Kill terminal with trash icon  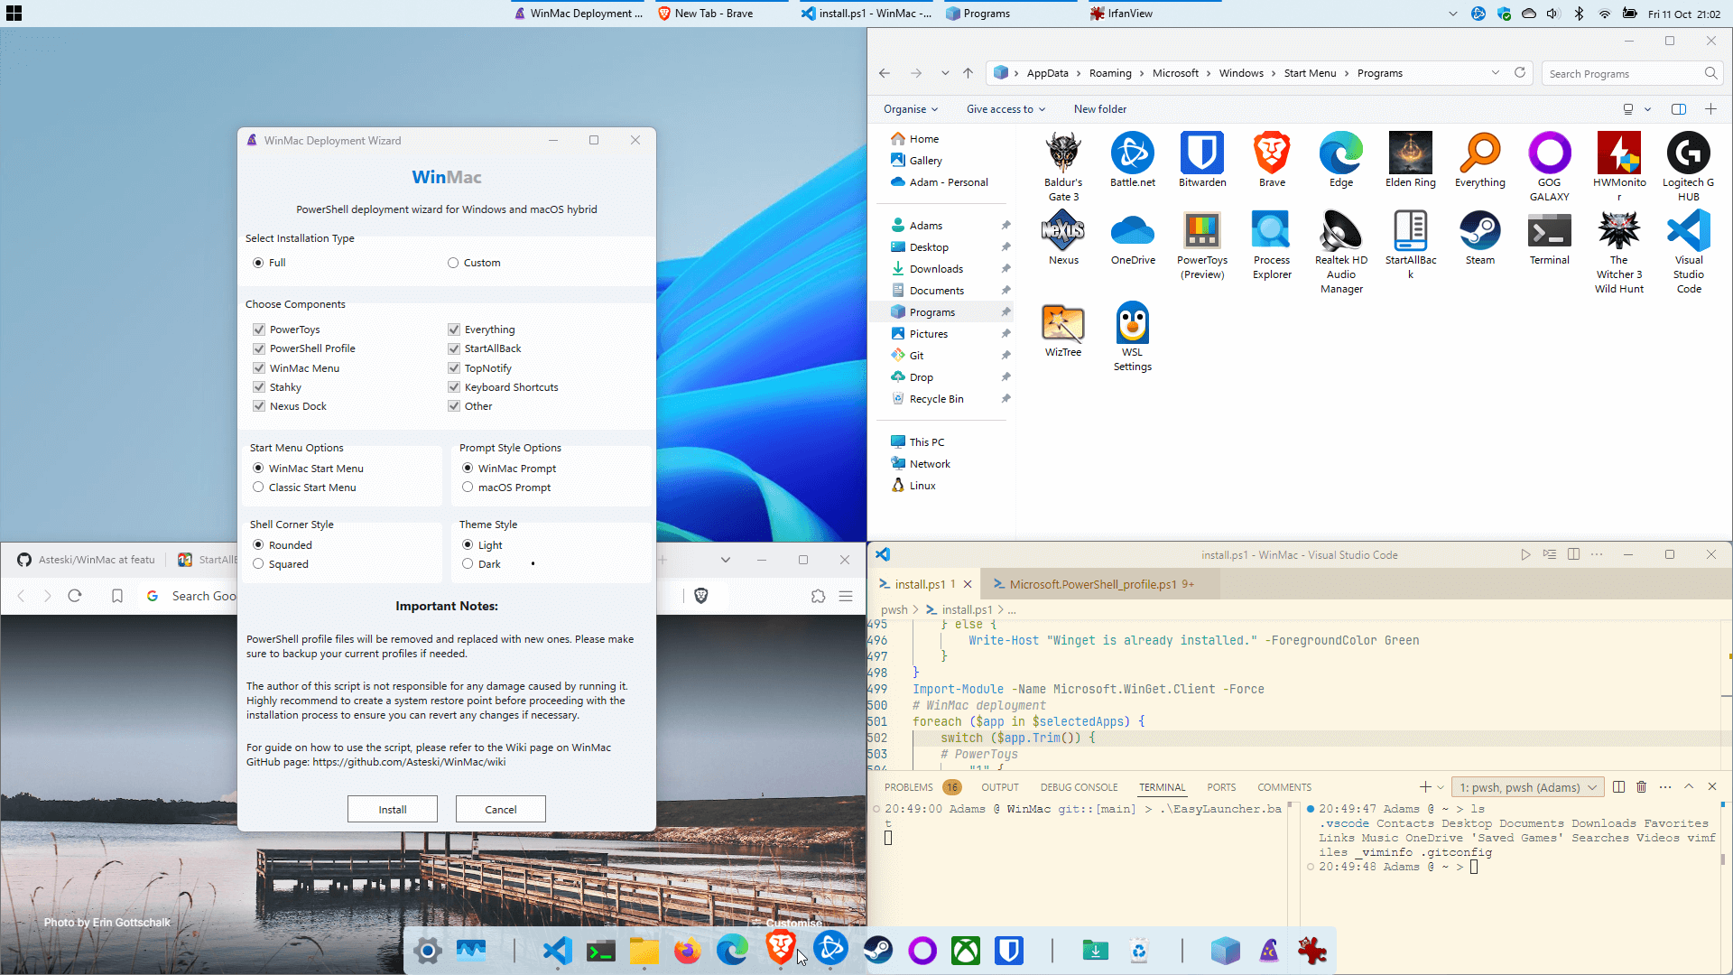(1641, 787)
